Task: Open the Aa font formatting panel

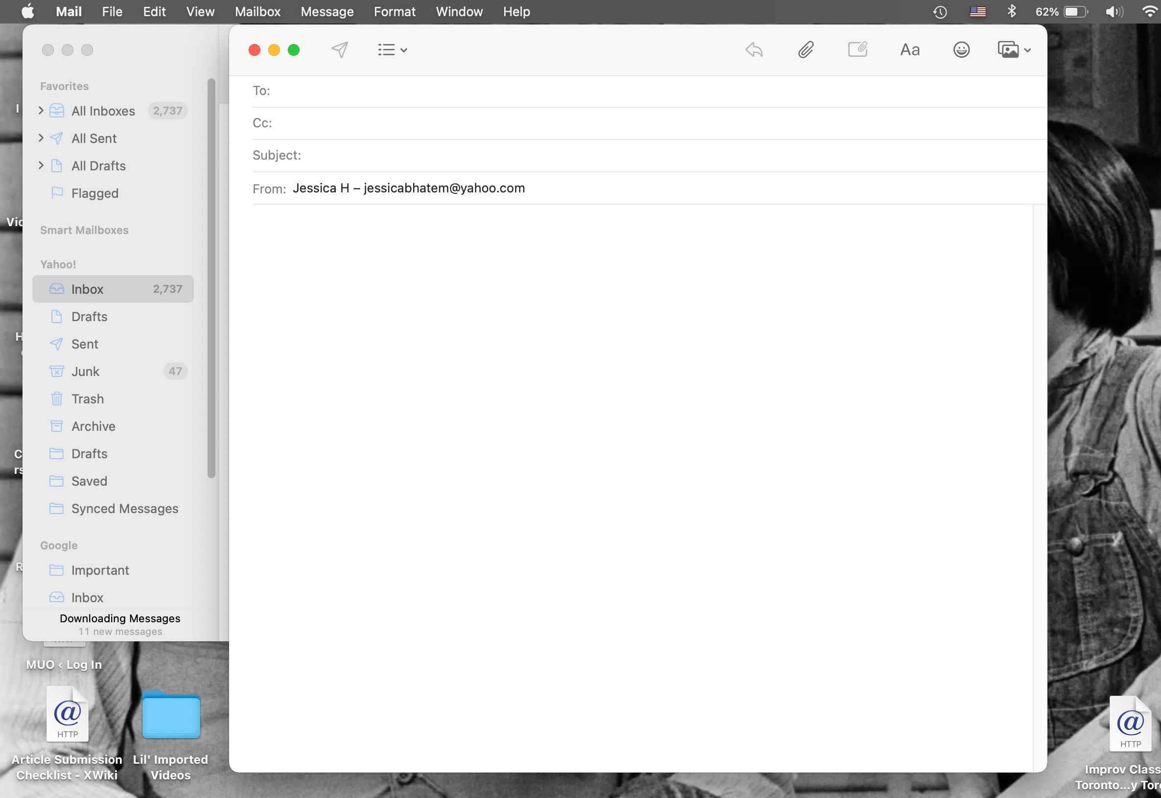Action: tap(909, 49)
